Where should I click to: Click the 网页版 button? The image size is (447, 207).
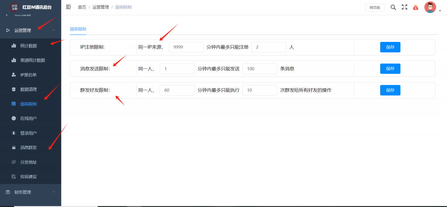pos(375,8)
